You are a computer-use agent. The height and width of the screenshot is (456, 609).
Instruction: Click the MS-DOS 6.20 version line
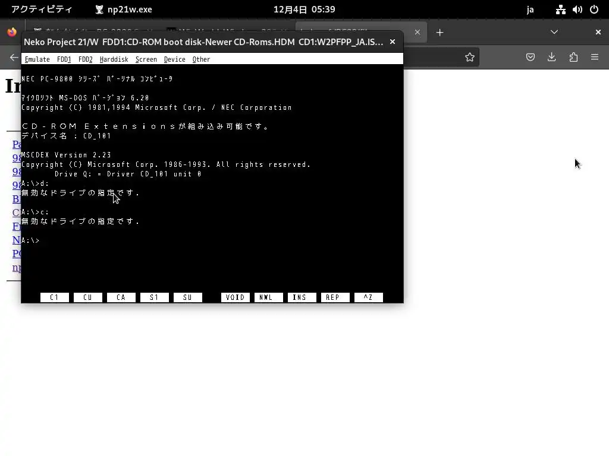(85, 98)
